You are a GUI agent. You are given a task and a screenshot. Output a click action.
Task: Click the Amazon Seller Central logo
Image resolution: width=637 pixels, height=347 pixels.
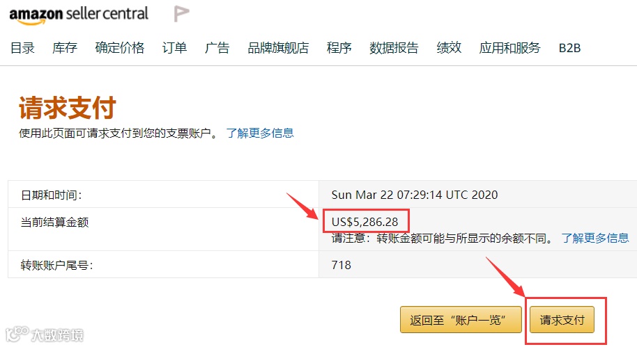(79, 15)
